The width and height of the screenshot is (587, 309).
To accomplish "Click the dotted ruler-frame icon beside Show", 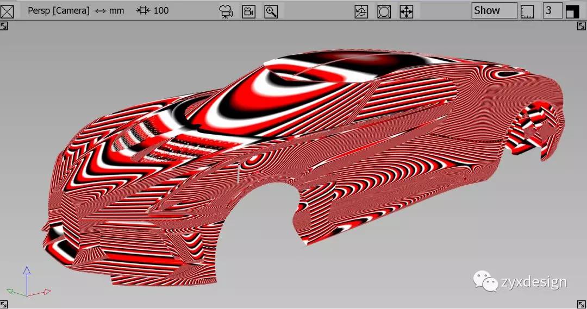I will [527, 11].
